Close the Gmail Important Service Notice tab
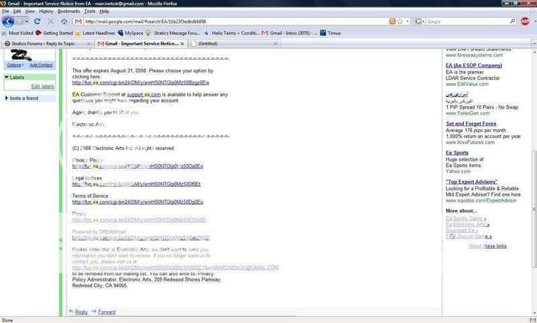Viewport: 537px width, 323px height. [x=182, y=44]
